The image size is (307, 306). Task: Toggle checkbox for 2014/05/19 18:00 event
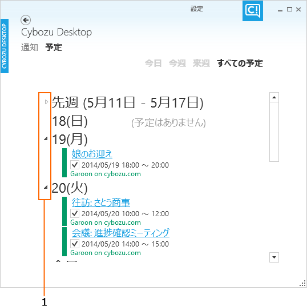(x=75, y=165)
